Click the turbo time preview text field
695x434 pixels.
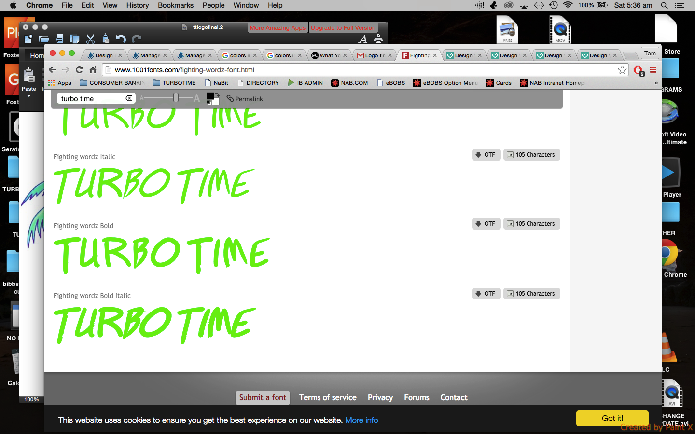point(92,99)
